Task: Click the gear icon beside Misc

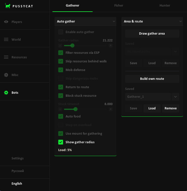Action: pos(6,75)
